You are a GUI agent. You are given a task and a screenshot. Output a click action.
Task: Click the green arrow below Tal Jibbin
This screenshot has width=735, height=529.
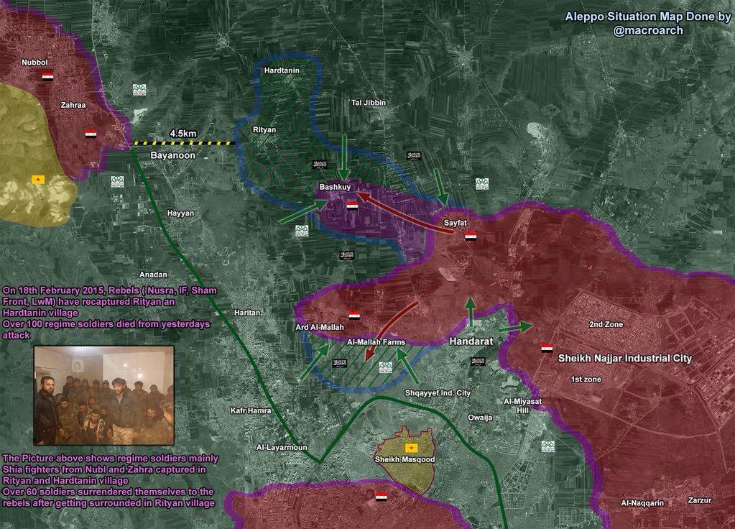[344, 156]
